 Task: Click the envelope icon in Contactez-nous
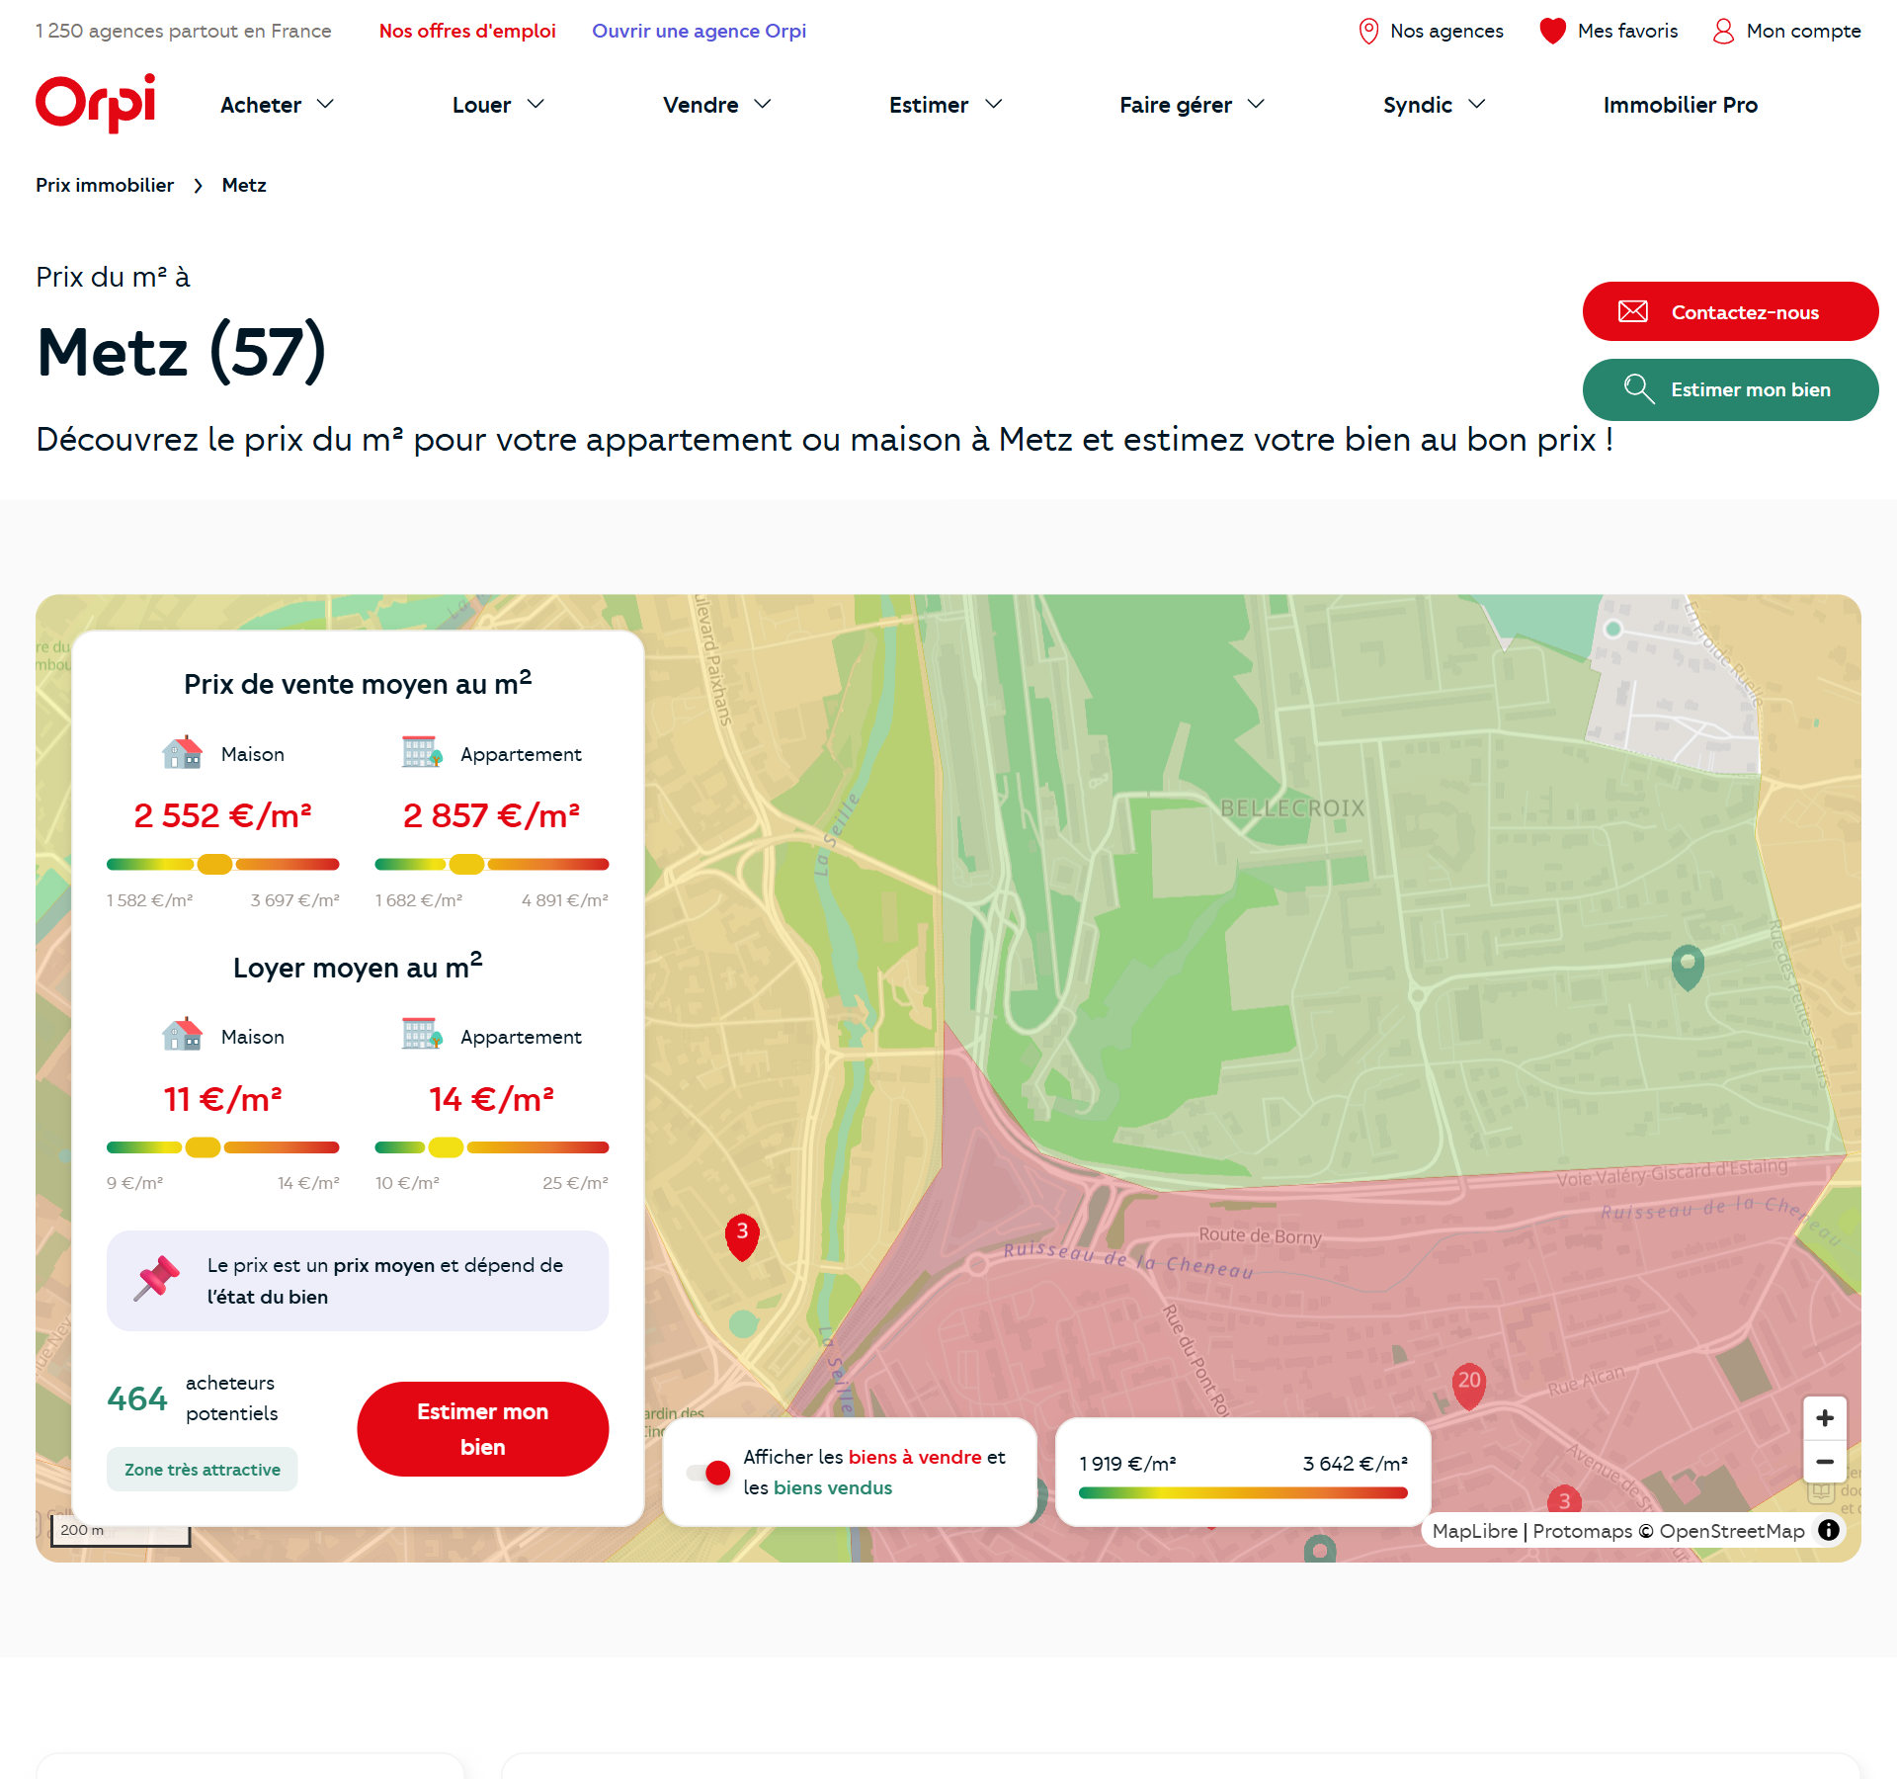(x=1633, y=312)
